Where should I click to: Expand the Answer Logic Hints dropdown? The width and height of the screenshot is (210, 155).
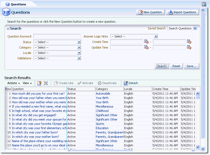(134, 36)
